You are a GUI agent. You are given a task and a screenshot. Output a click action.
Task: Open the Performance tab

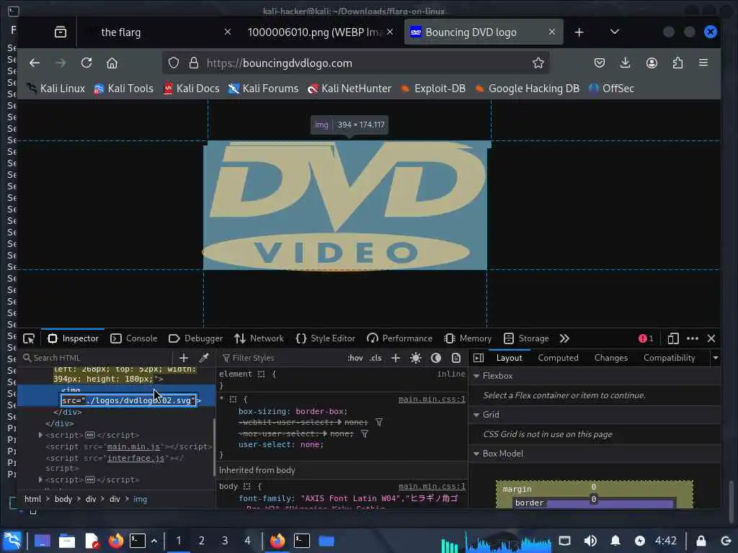coord(399,338)
